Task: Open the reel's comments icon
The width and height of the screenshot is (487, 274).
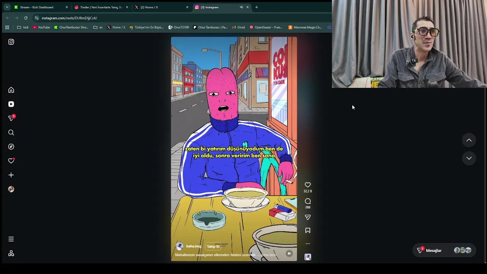Action: [308, 201]
